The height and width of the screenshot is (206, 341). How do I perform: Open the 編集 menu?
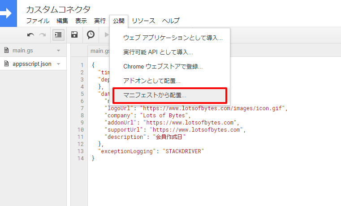62,21
